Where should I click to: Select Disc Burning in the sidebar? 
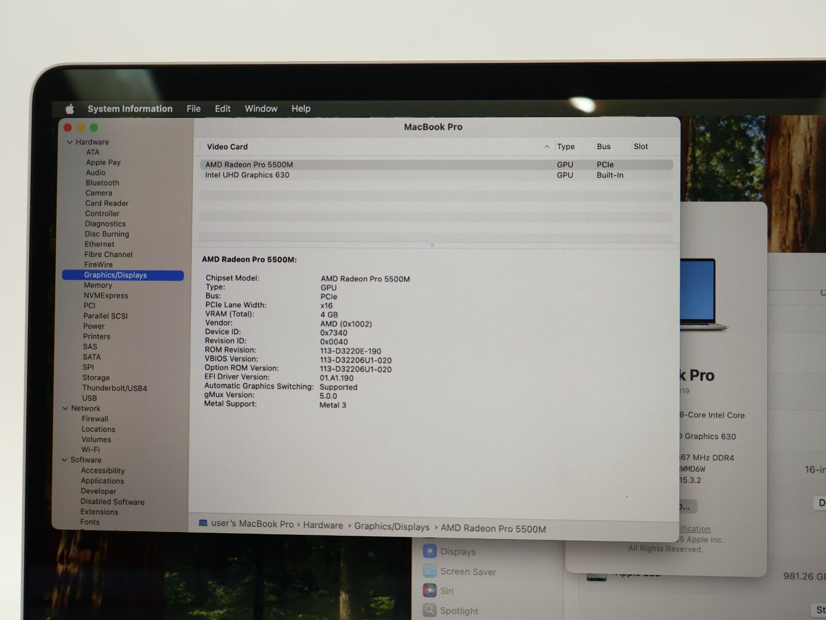click(x=107, y=234)
